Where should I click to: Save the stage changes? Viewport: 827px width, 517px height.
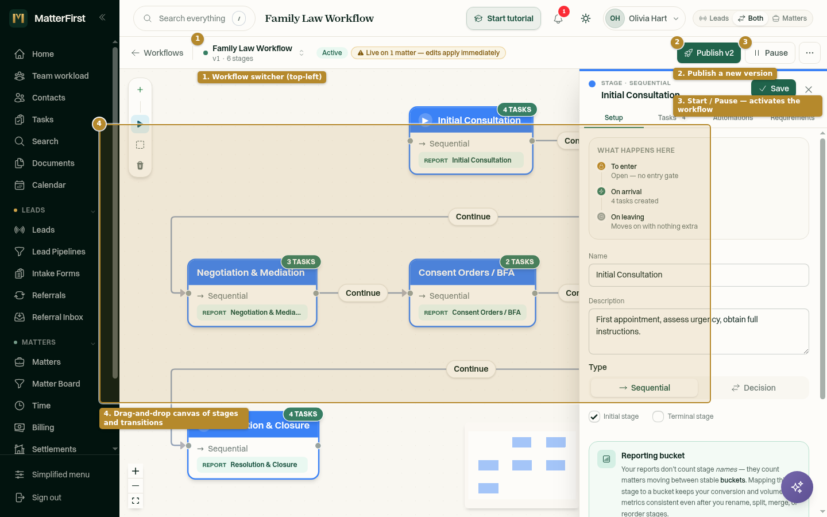click(774, 88)
